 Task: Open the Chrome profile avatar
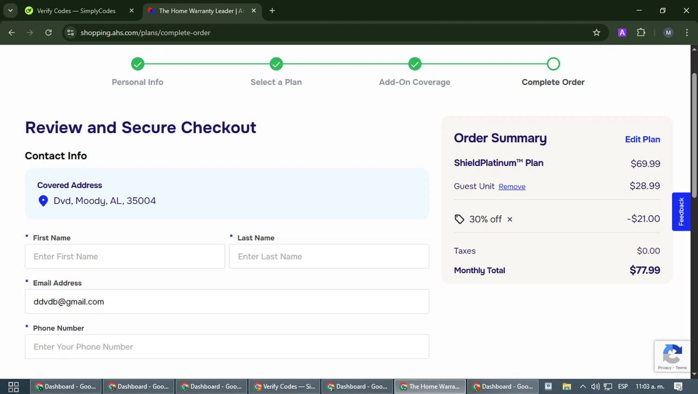pos(668,33)
